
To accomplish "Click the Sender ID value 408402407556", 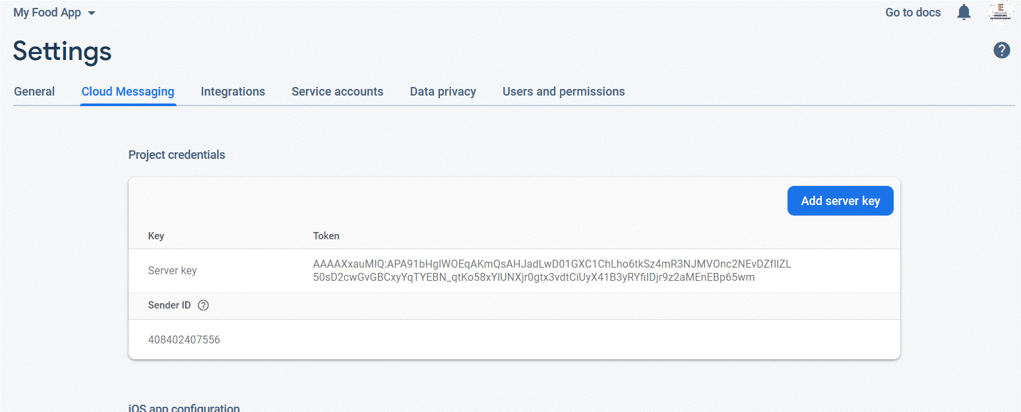I will [x=184, y=339].
